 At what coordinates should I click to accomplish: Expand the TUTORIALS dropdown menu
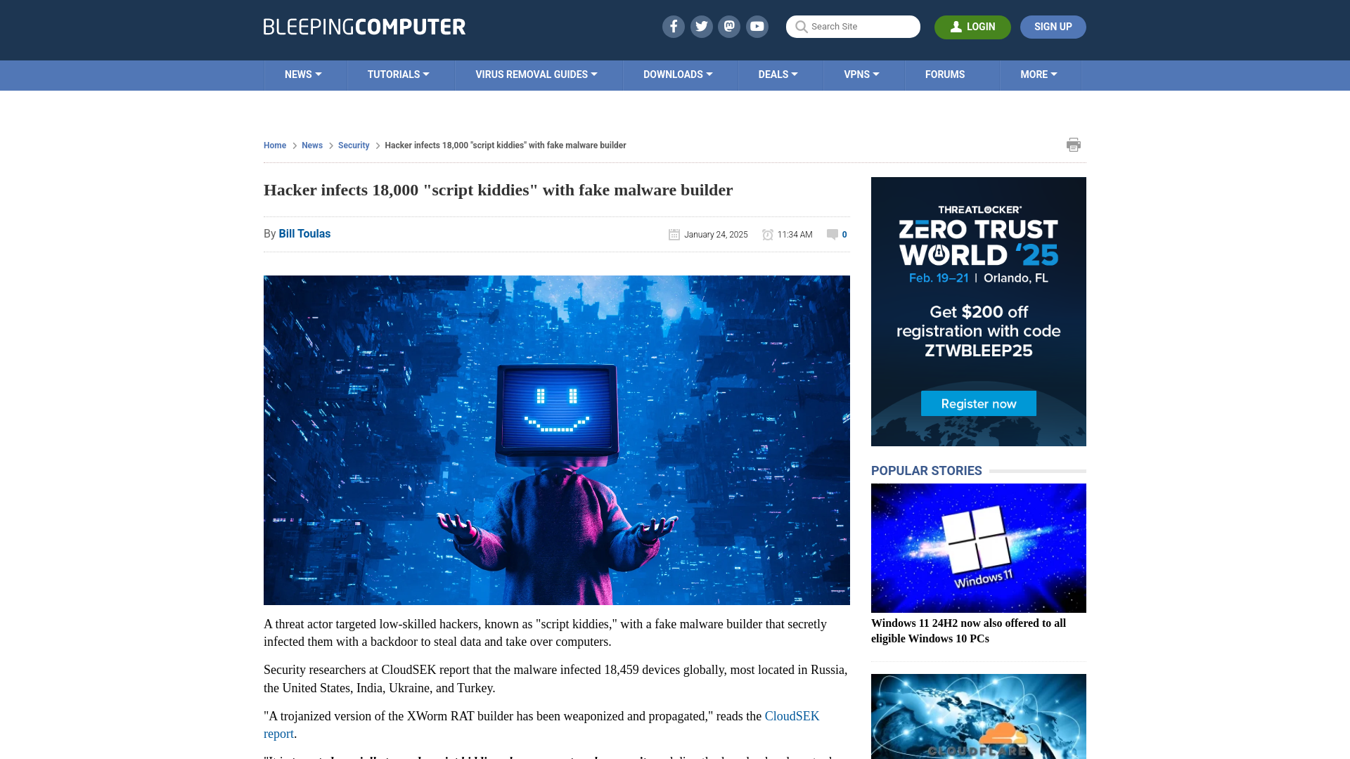pyautogui.click(x=398, y=74)
